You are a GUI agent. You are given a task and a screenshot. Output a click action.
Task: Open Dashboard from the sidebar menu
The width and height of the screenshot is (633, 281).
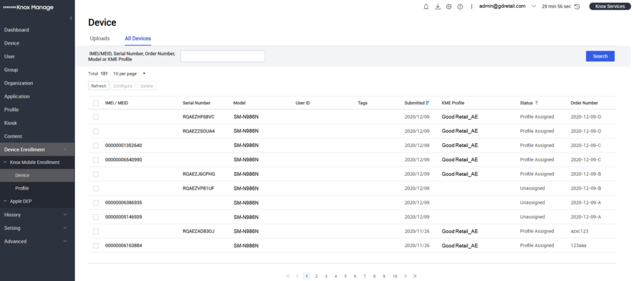point(17,30)
